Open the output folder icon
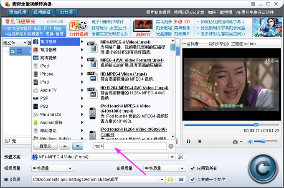Viewport: 284px width, 188px height. click(x=181, y=180)
